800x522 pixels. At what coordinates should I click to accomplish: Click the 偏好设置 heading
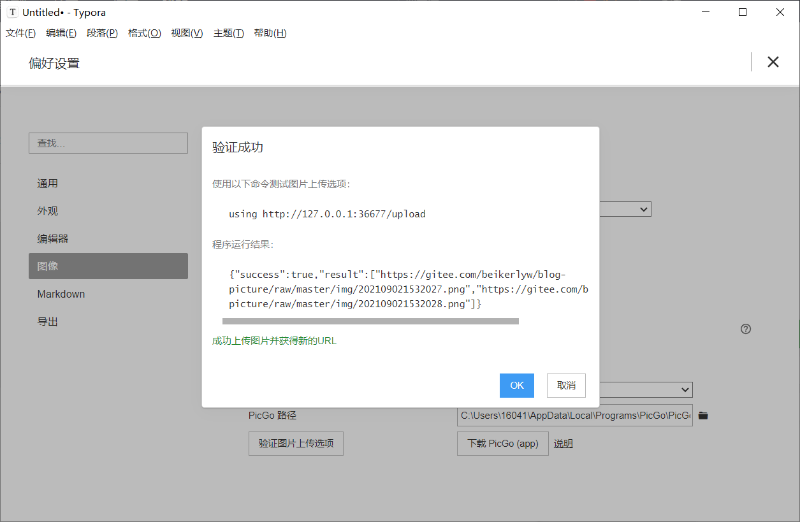[54, 63]
